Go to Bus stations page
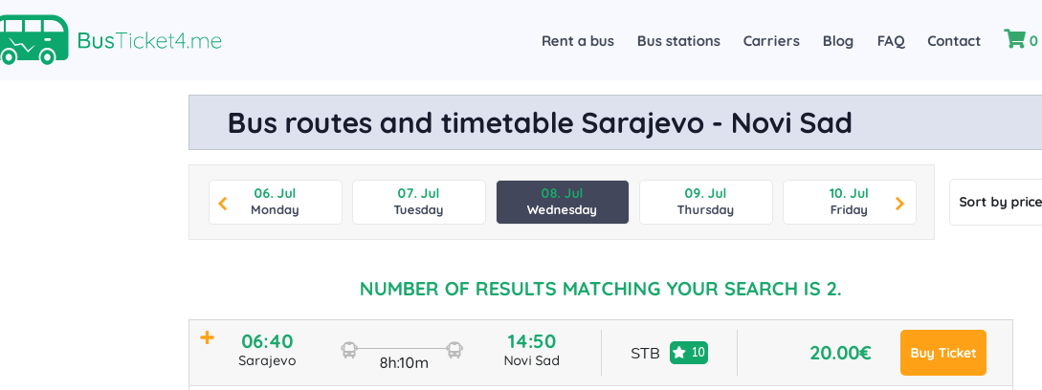1042x390 pixels. point(678,41)
